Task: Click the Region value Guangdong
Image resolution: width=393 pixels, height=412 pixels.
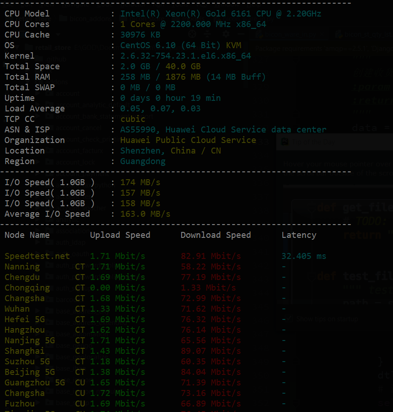Action: coord(143,161)
